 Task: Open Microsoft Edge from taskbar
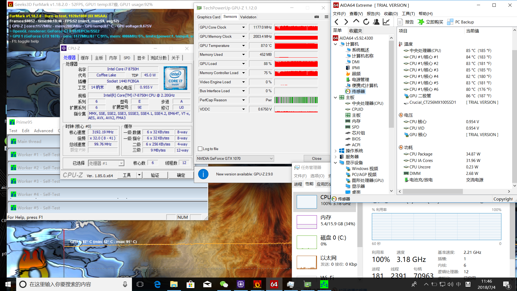pos(157,284)
